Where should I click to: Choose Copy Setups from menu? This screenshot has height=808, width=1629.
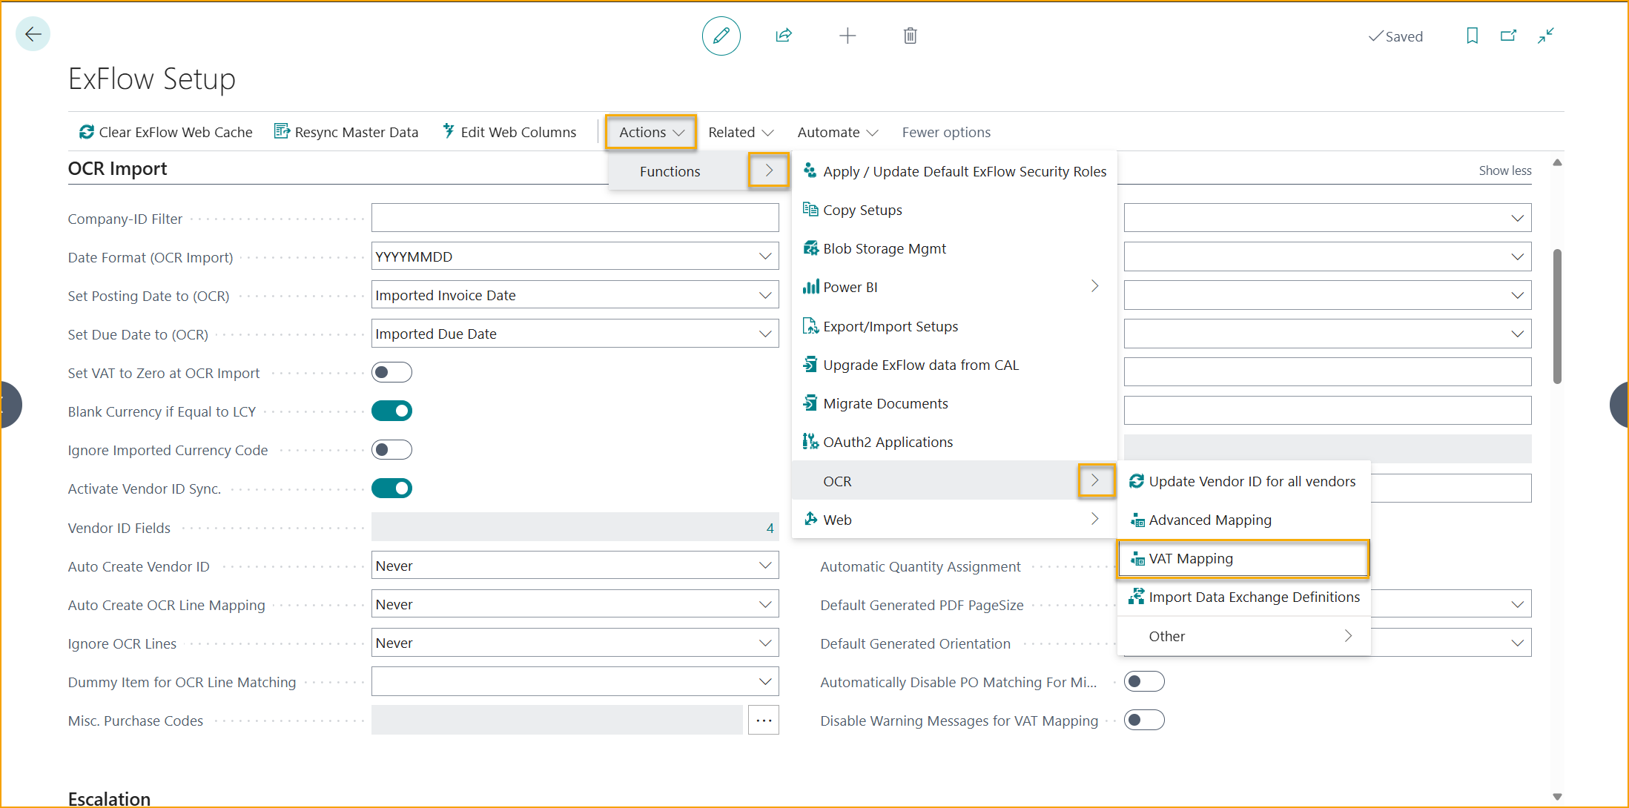click(x=862, y=211)
